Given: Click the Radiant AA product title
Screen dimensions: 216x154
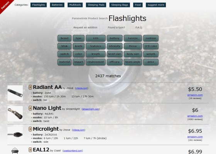Looking at the screenshot, I should [x=47, y=87].
